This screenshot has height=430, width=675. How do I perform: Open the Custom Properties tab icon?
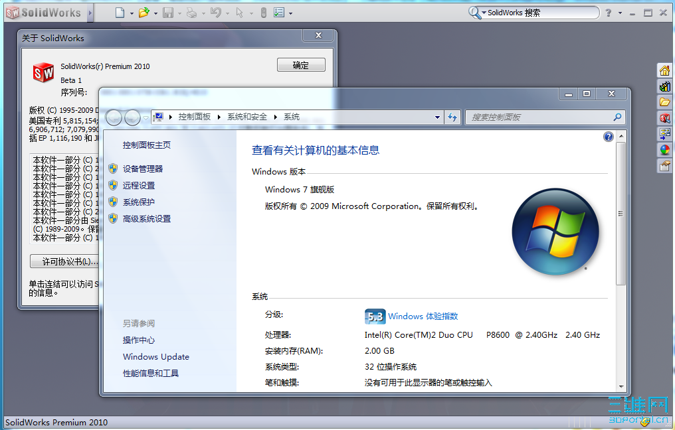[x=664, y=165]
